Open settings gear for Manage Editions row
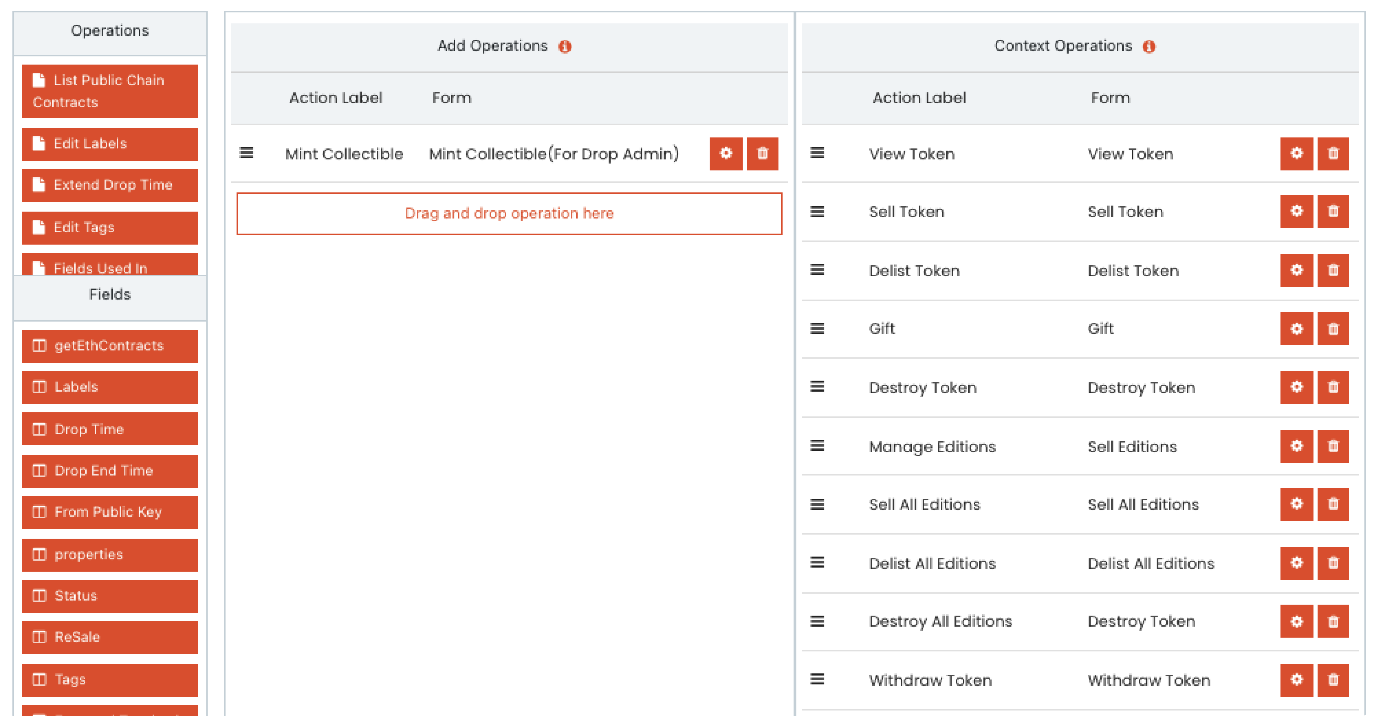 1296,446
